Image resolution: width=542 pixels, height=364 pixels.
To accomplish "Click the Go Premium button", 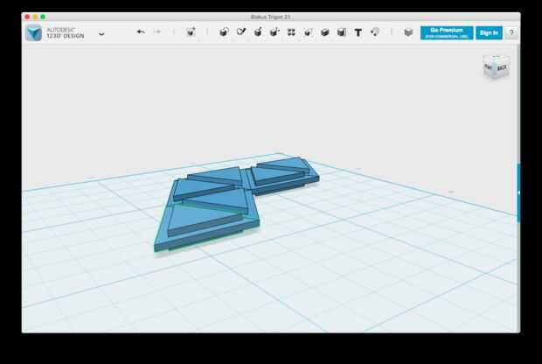I will [x=447, y=33].
